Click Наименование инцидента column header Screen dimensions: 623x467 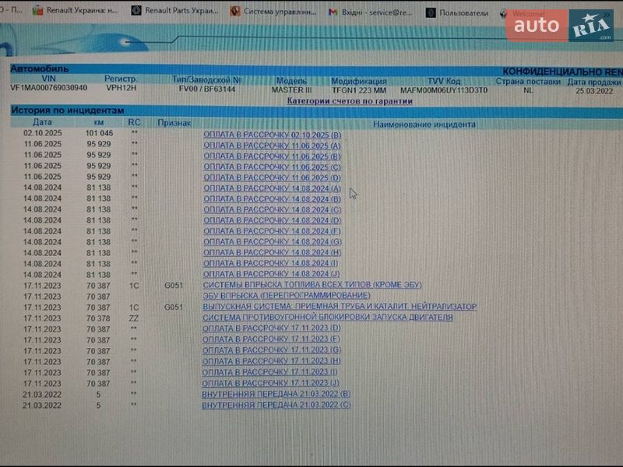[x=424, y=125]
